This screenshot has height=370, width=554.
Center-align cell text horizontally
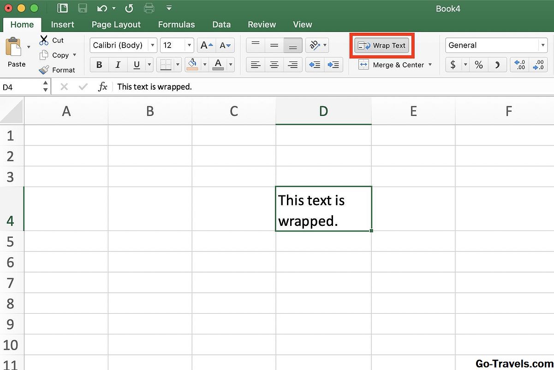pos(274,65)
